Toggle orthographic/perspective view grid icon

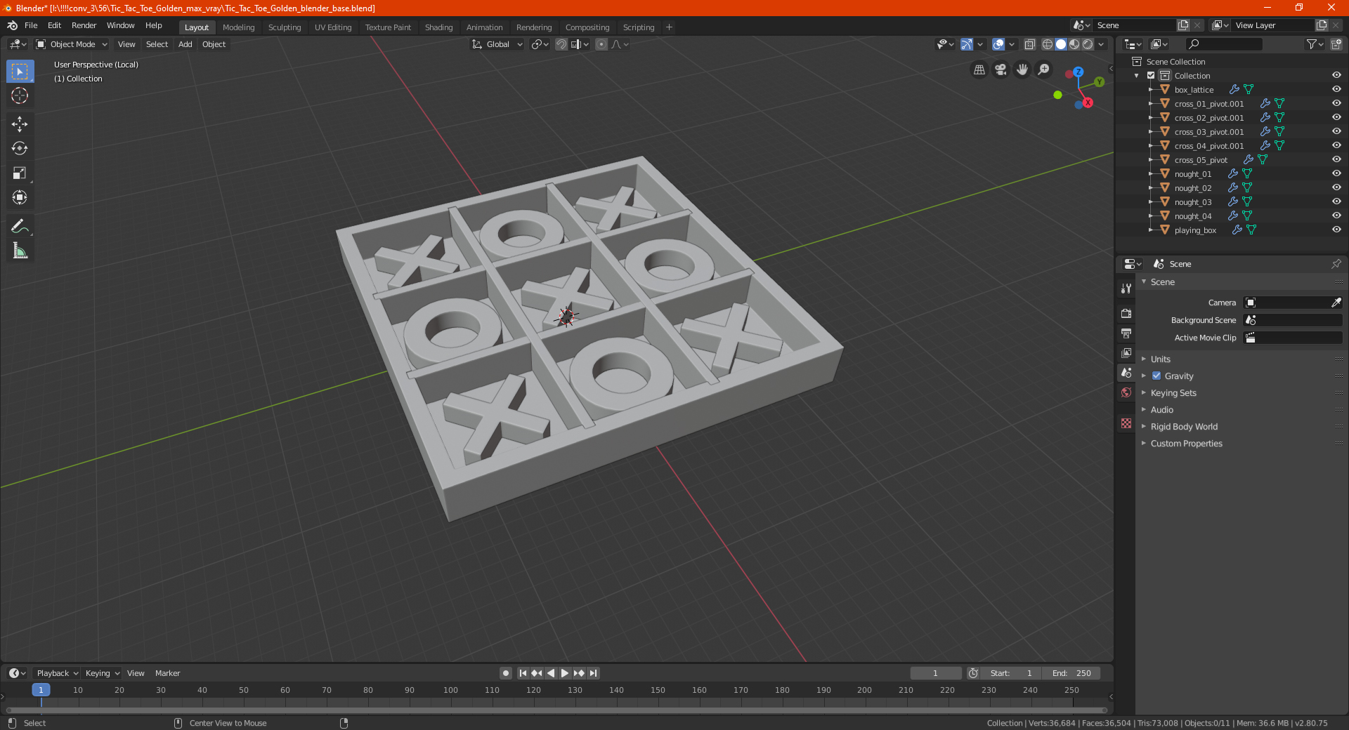979,69
